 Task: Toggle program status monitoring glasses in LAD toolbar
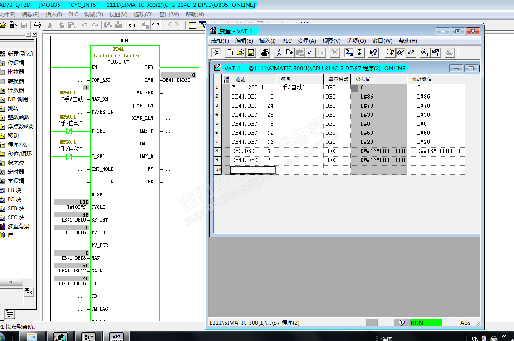[156, 25]
